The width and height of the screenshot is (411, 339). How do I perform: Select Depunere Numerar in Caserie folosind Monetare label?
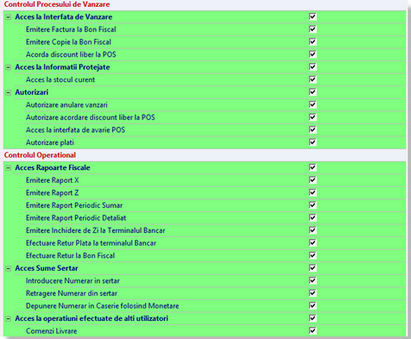click(x=102, y=306)
